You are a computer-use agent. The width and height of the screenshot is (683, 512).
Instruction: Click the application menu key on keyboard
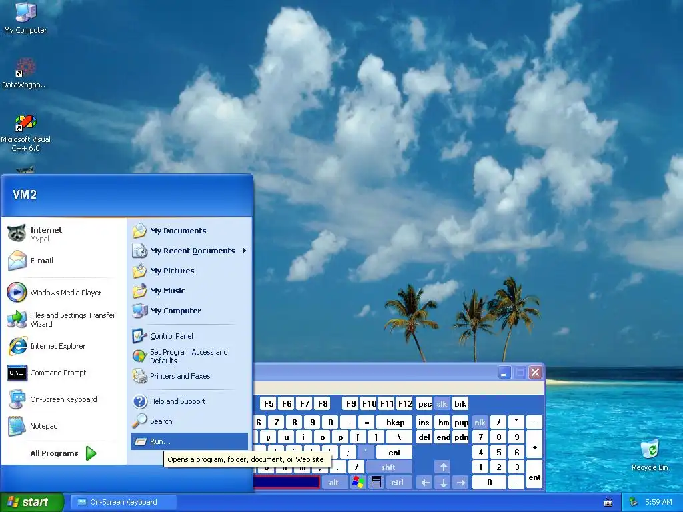[x=376, y=483]
